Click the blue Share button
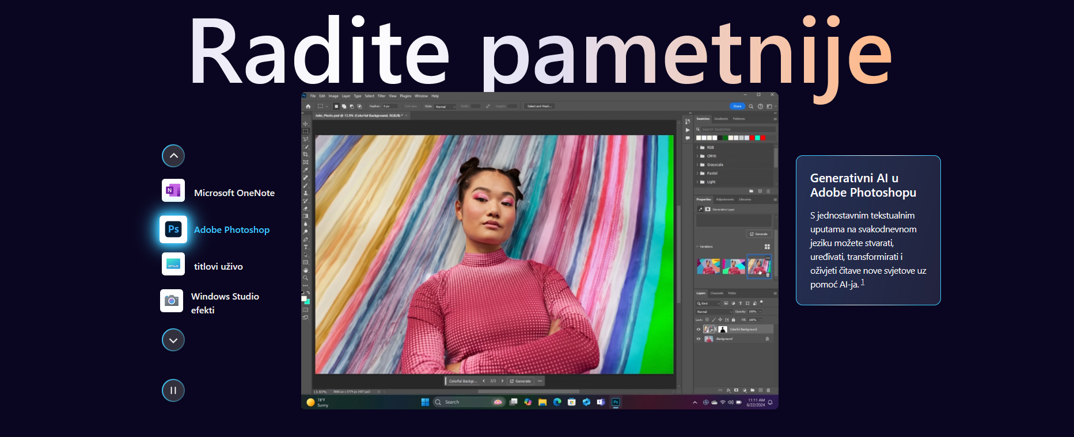This screenshot has width=1074, height=437. pos(737,106)
